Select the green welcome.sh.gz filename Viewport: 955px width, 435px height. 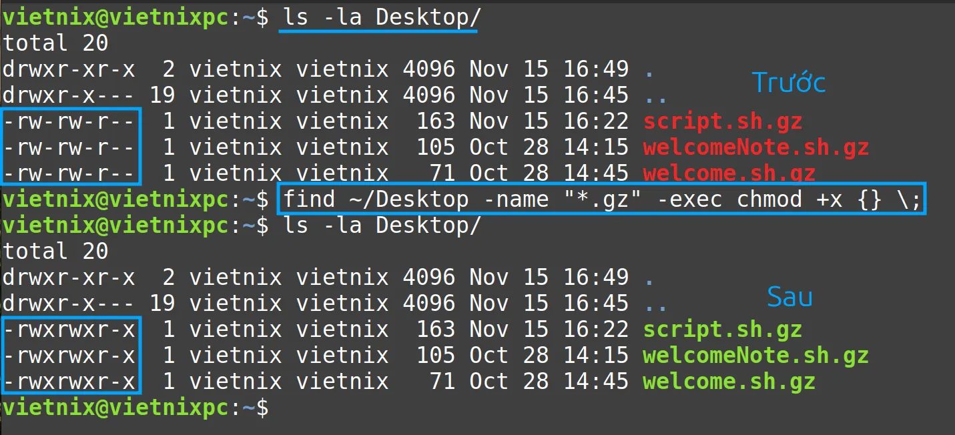tap(729, 382)
